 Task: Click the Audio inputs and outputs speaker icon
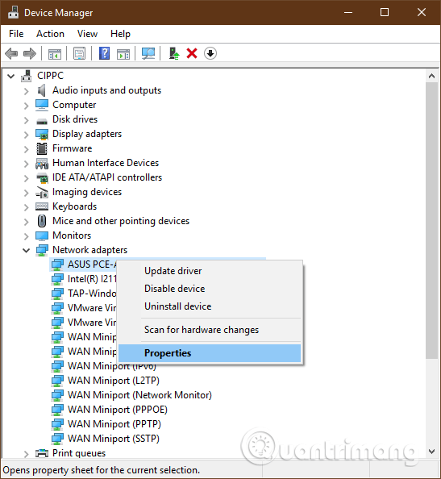tap(42, 90)
